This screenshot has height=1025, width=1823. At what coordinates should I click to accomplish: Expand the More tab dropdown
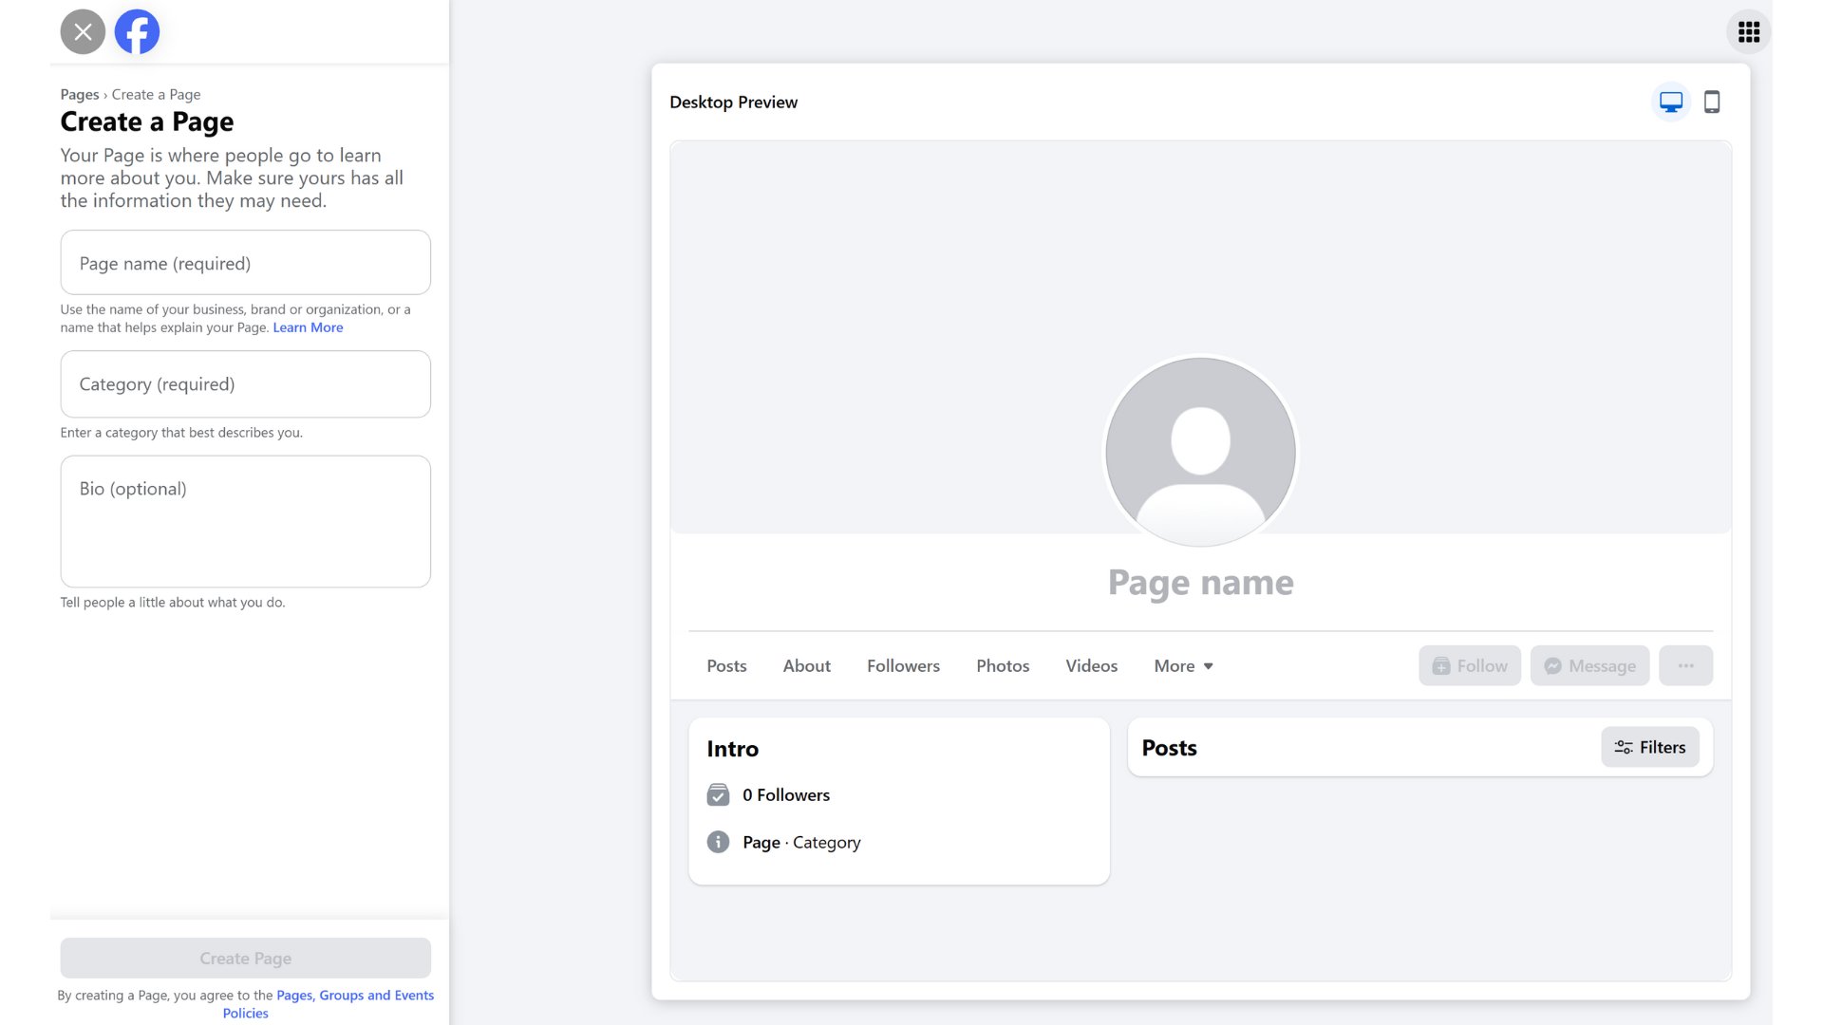coord(1182,665)
